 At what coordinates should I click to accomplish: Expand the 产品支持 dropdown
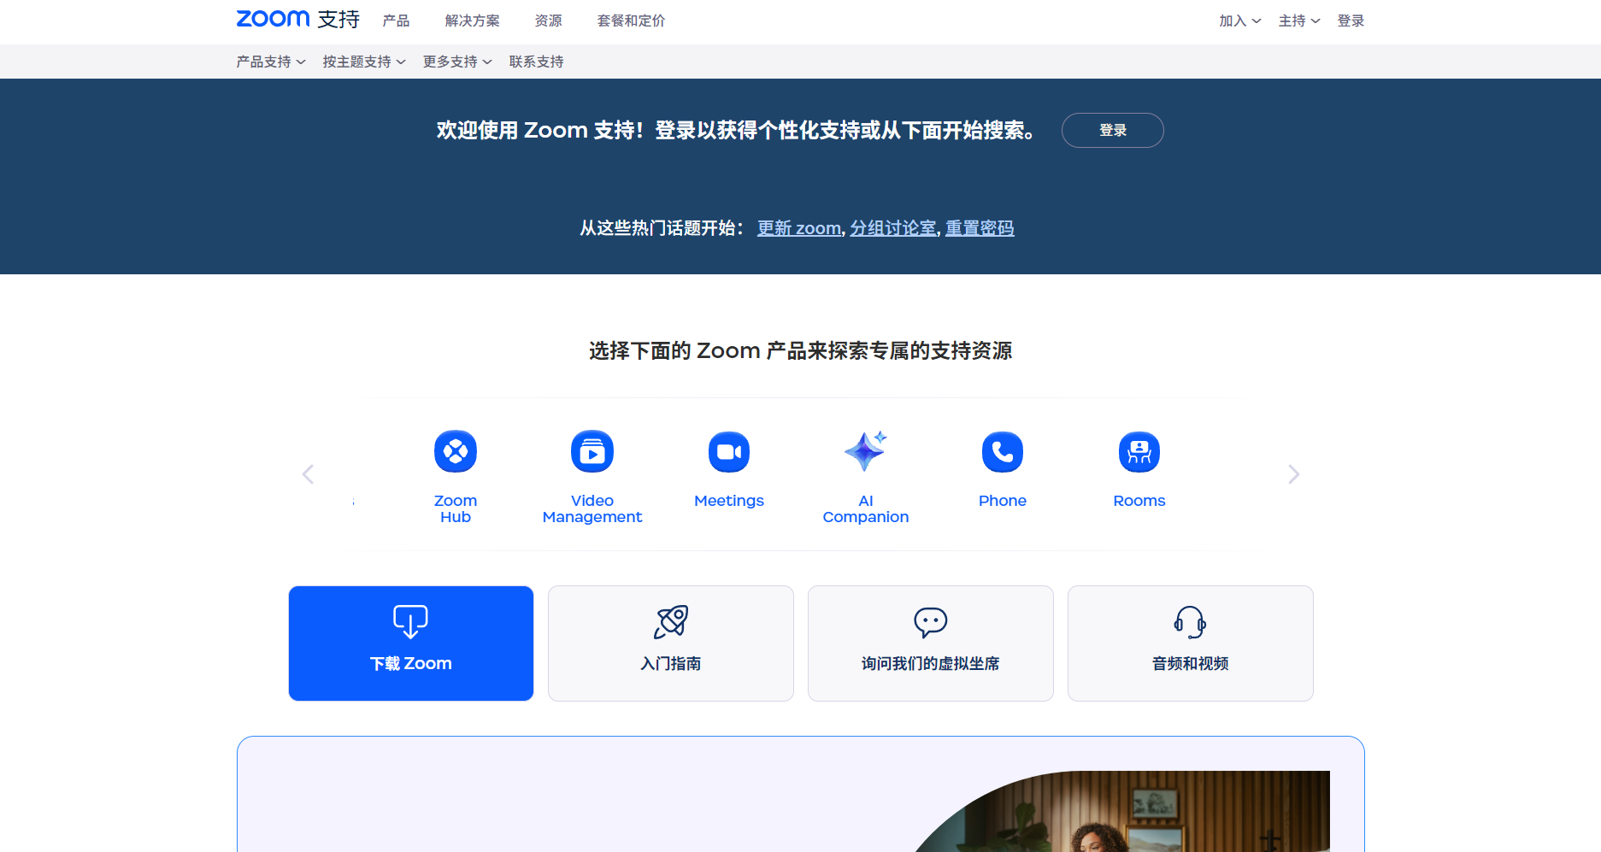click(270, 62)
